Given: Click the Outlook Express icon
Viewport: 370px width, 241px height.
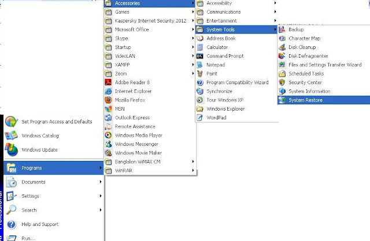Looking at the screenshot, I should 108,118.
